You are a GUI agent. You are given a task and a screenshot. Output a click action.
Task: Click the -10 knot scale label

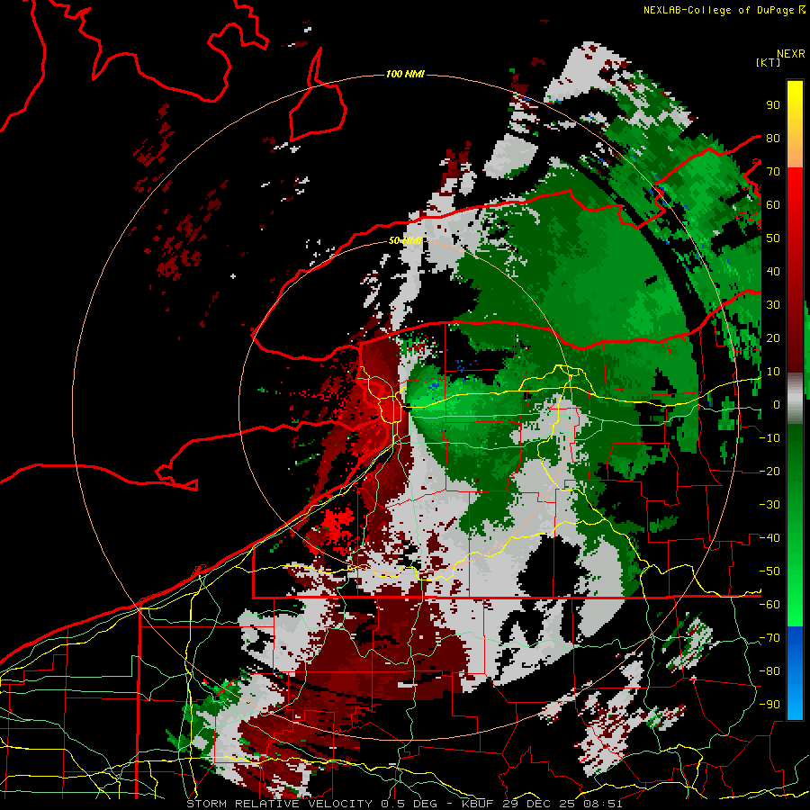(769, 438)
